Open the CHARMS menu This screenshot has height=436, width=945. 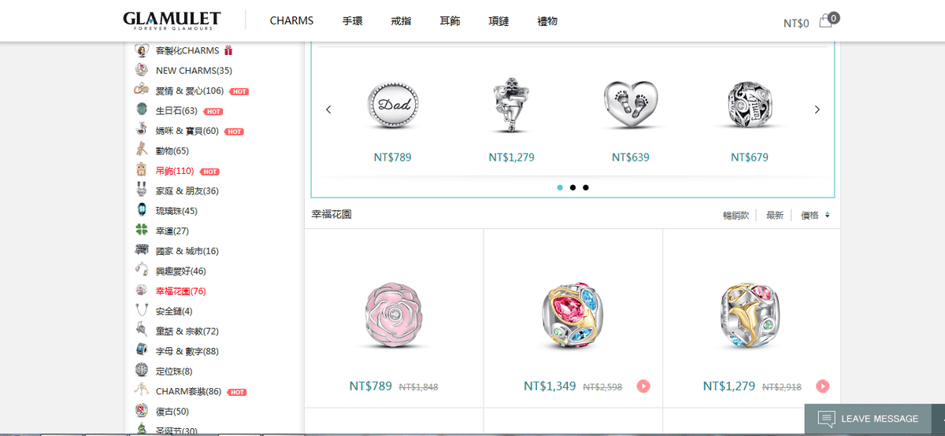click(291, 21)
